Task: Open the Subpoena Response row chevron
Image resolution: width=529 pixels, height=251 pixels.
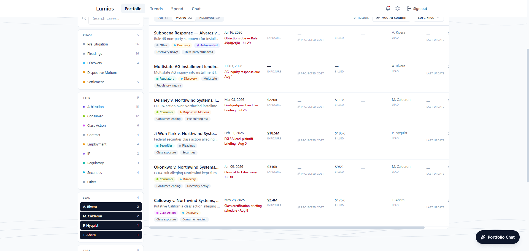Action: pyautogui.click(x=448, y=33)
